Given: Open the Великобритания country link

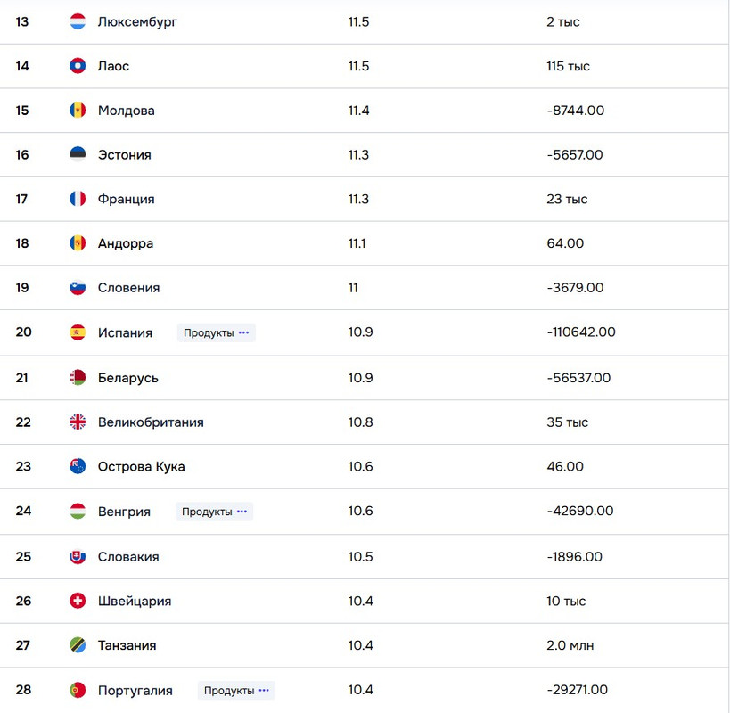Looking at the screenshot, I should (x=150, y=422).
